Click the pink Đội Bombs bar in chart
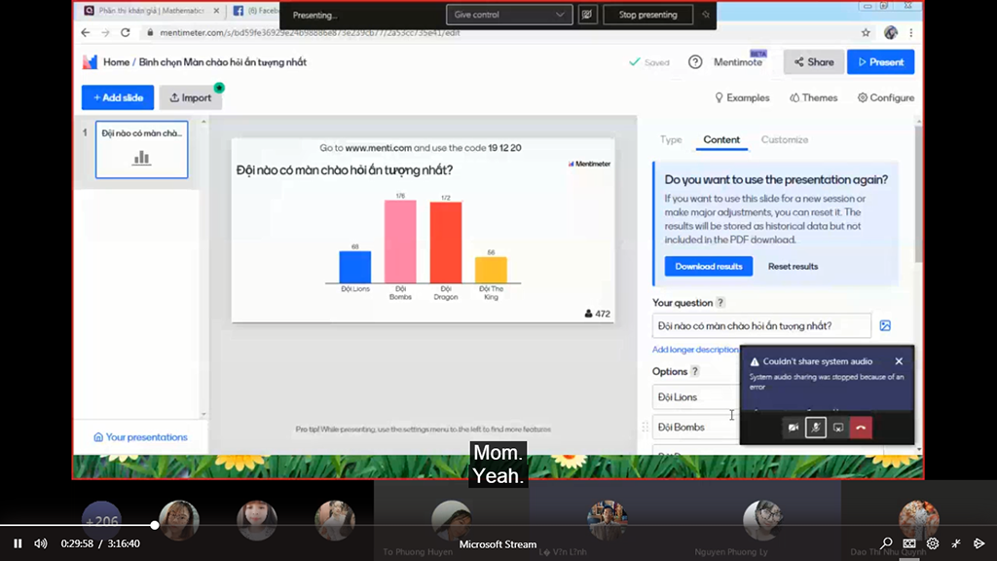 point(400,242)
